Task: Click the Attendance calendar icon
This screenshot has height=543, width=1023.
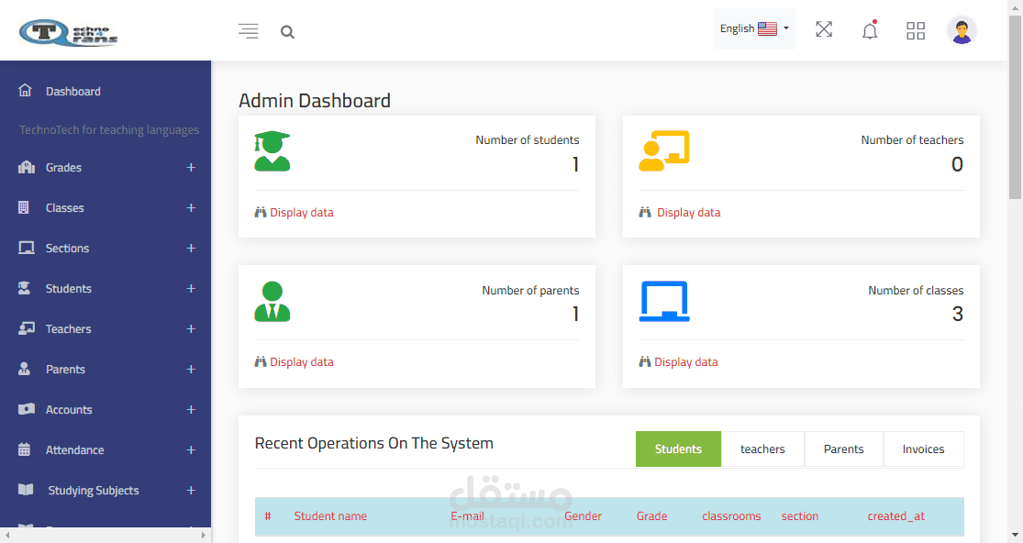Action: pos(24,449)
